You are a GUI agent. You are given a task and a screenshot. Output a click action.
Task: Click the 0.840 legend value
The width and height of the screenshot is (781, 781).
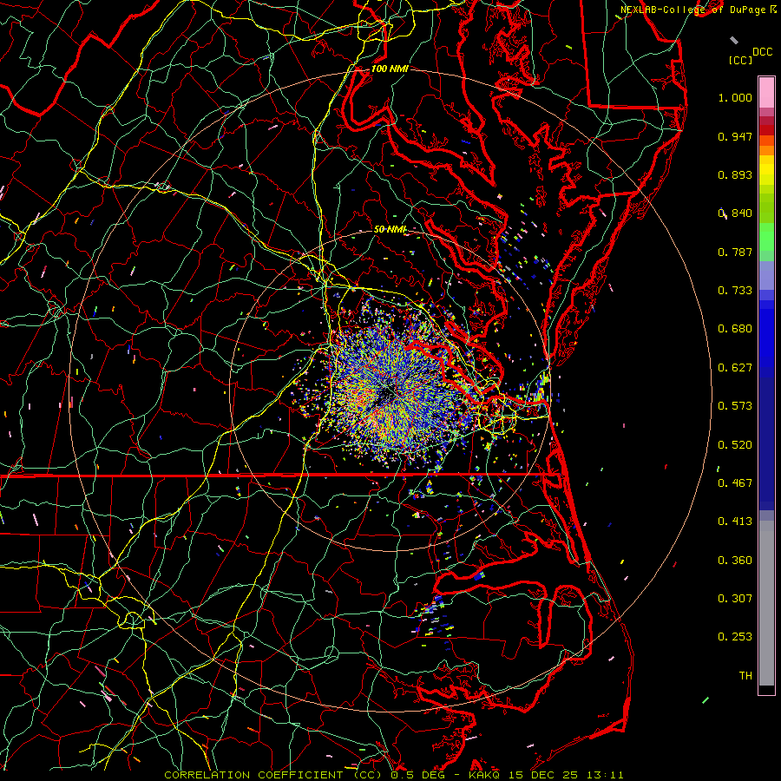(735, 213)
